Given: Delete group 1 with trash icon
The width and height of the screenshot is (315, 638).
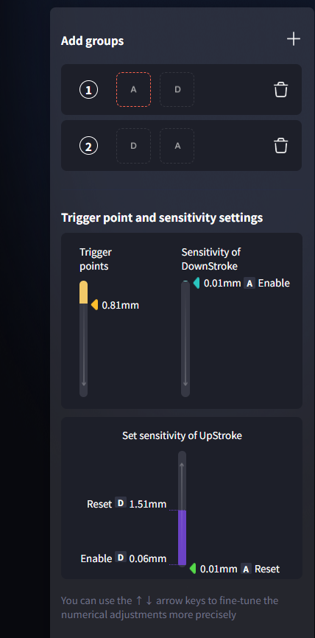Looking at the screenshot, I should click(x=281, y=90).
